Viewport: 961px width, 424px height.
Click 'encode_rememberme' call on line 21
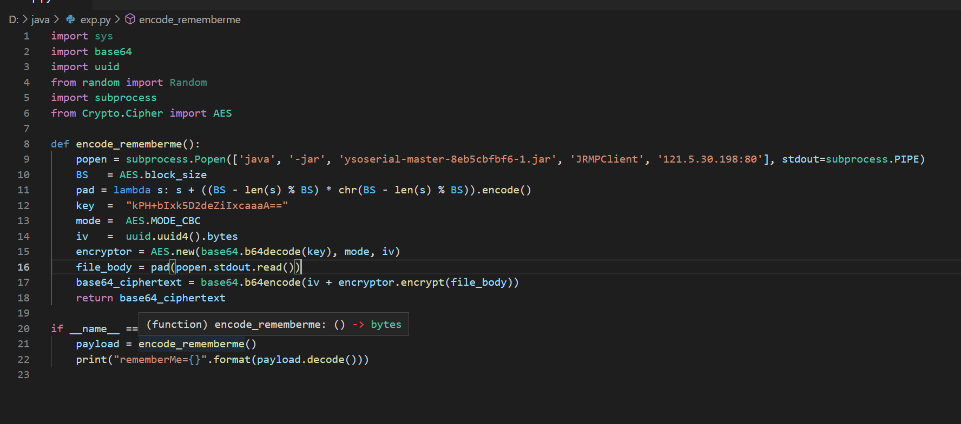192,344
